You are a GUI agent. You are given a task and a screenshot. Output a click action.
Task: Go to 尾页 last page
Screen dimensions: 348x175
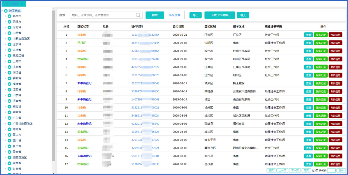[x=306, y=170]
